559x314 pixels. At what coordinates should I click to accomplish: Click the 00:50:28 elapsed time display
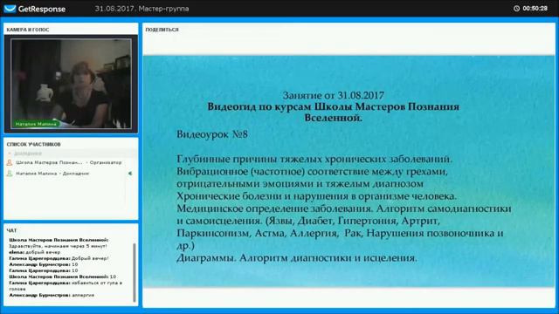535,8
